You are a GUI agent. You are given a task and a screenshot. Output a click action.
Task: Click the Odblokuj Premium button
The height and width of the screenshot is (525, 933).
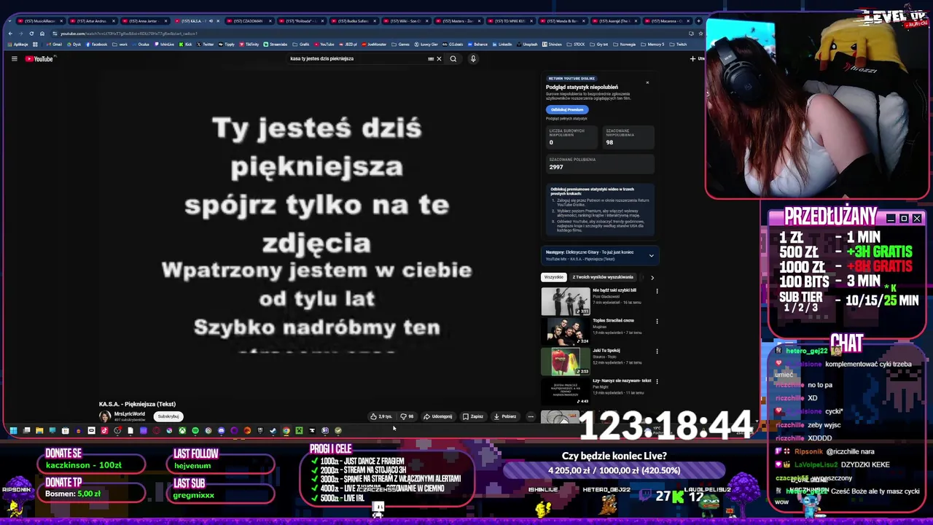567,109
